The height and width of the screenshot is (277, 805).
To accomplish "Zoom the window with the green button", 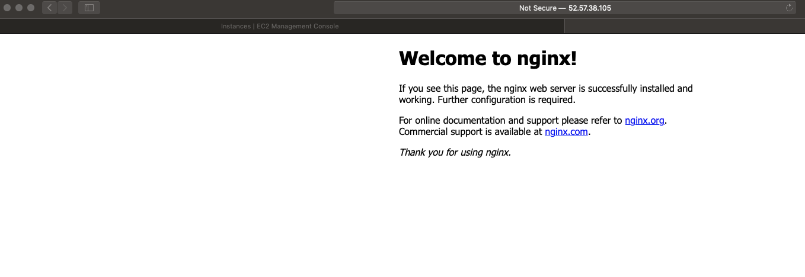I will click(31, 8).
